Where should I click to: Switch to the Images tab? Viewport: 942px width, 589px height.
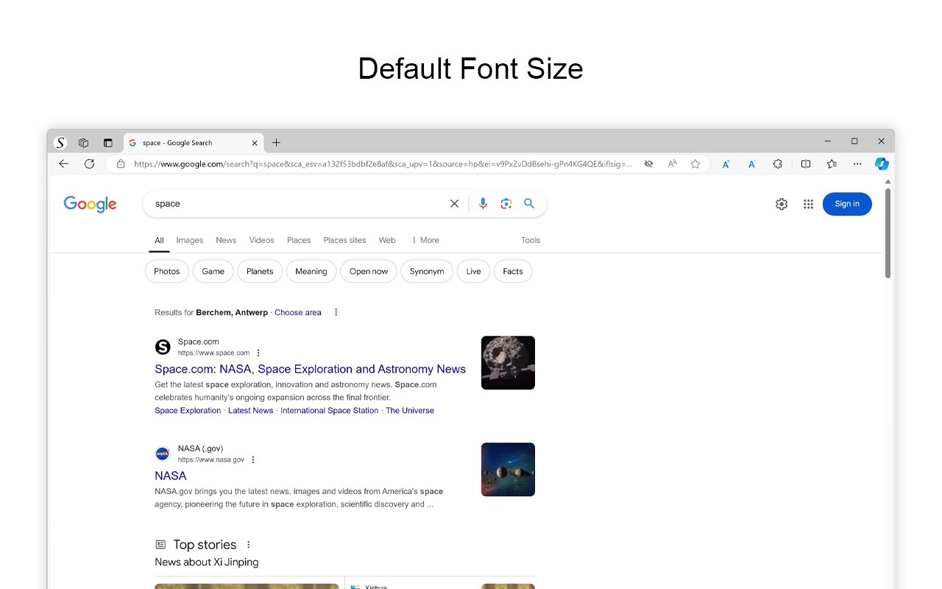pyautogui.click(x=189, y=240)
